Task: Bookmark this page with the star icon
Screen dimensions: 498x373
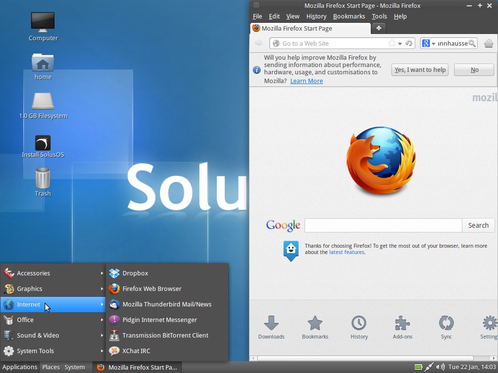Action: tap(392, 43)
